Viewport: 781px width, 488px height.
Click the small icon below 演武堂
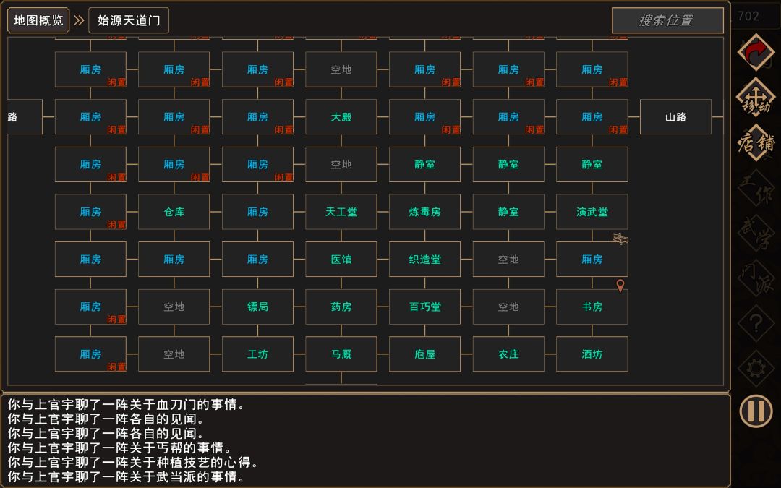click(x=620, y=239)
